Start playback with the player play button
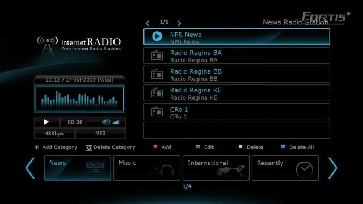This screenshot has height=204, width=363. point(47,122)
